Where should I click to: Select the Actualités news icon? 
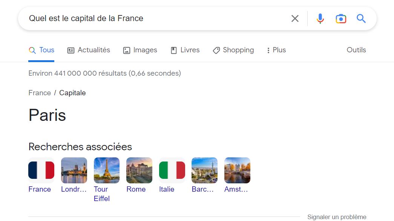(x=71, y=50)
